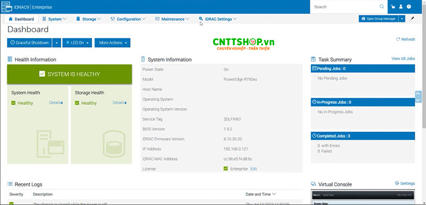Click the scroll-down chevron widget
This screenshot has width=426, height=205.
pos(418,100)
